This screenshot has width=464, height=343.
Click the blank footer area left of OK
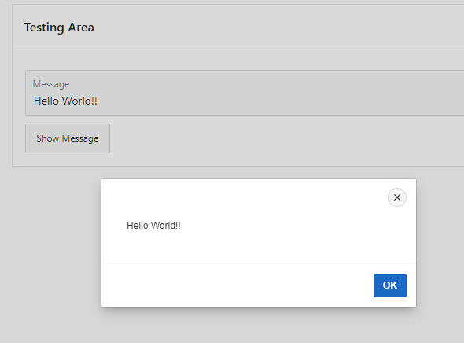pos(237,286)
